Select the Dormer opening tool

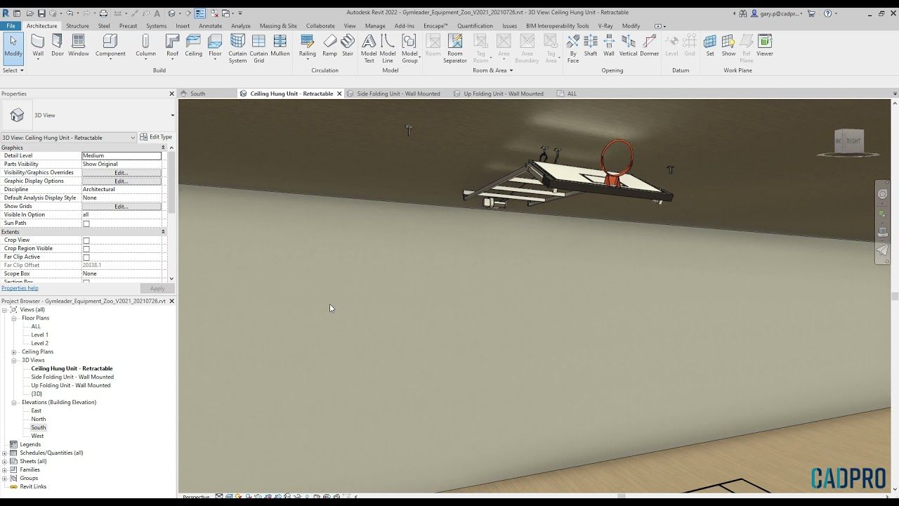pos(650,46)
